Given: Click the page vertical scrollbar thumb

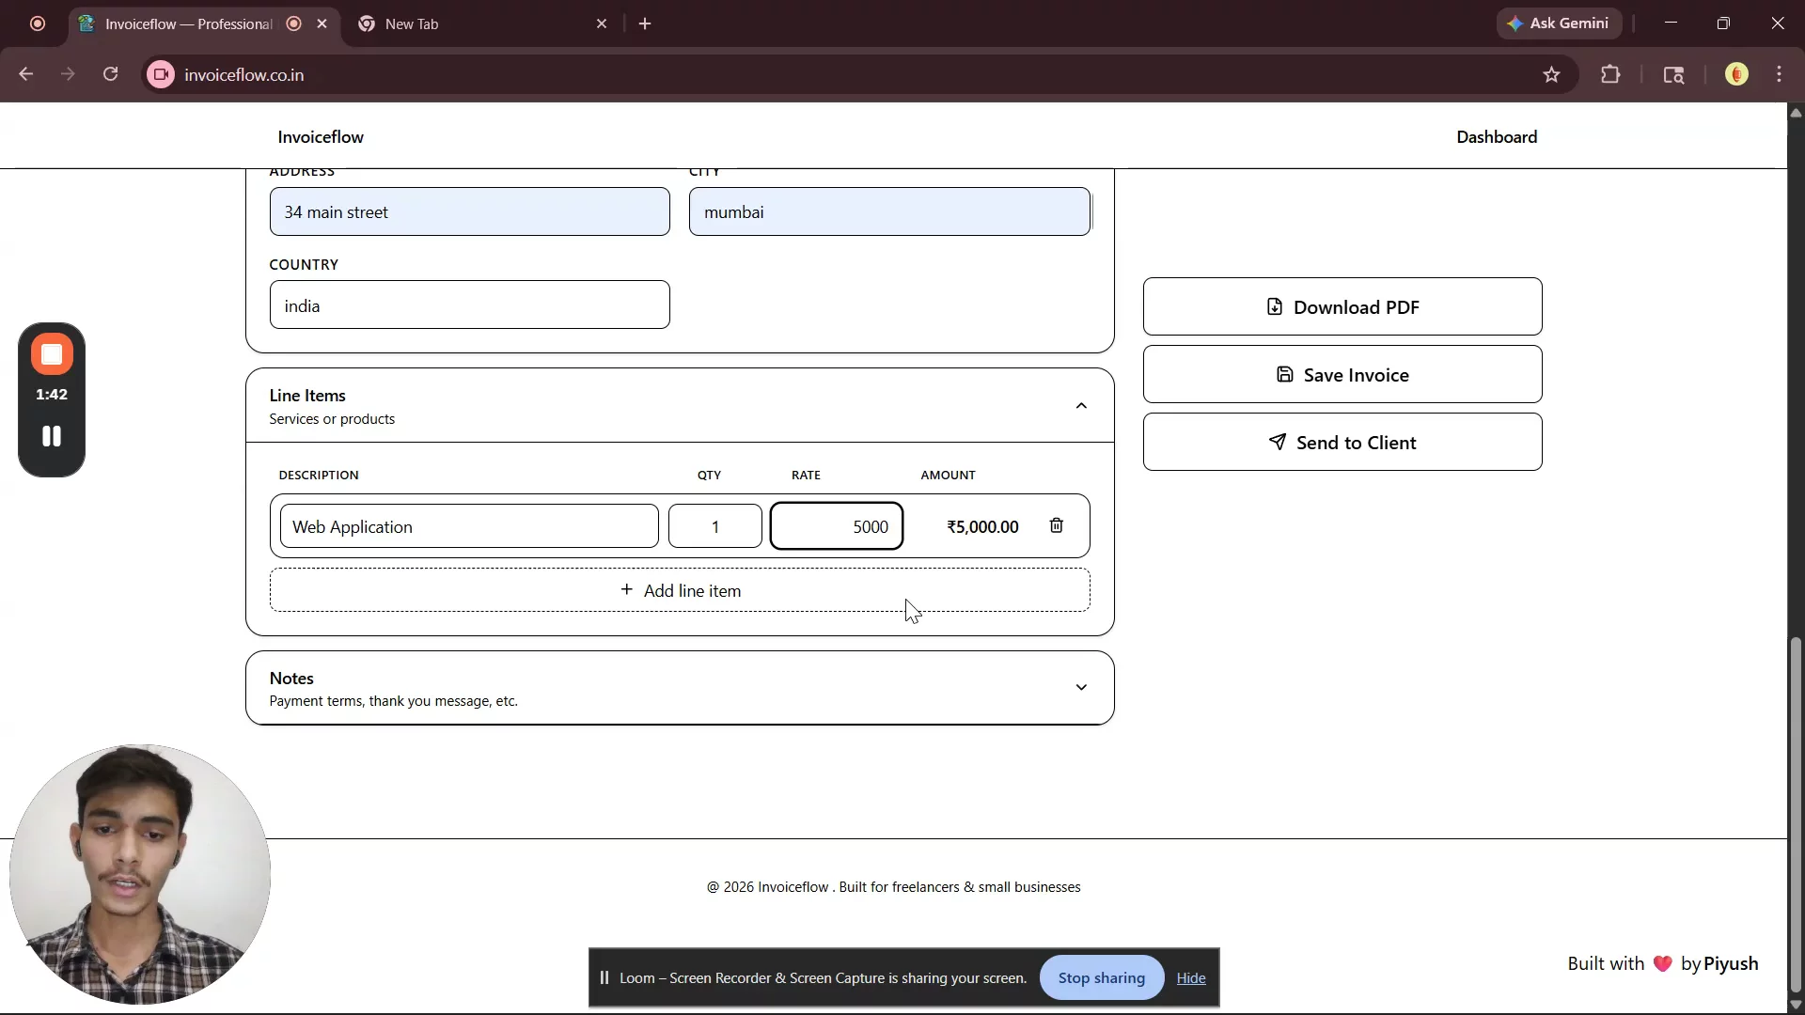Looking at the screenshot, I should 1796,815.
